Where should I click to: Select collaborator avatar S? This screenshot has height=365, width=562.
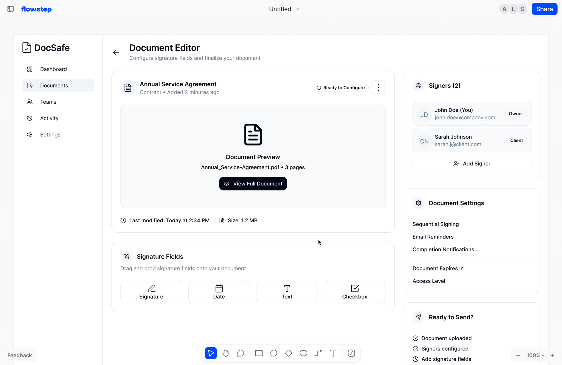point(522,9)
